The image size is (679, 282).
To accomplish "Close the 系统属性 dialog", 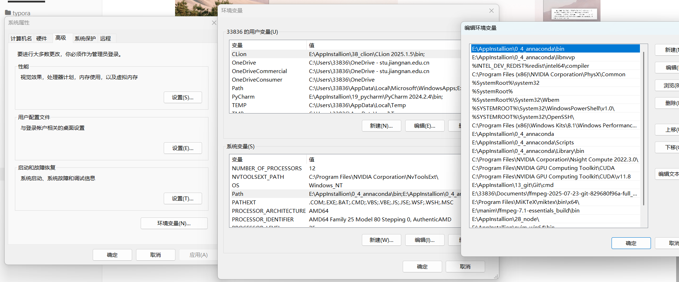I will (x=214, y=23).
